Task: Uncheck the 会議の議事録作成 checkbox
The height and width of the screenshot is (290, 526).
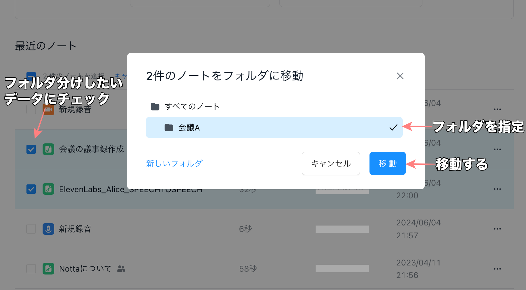Action: coord(31,149)
